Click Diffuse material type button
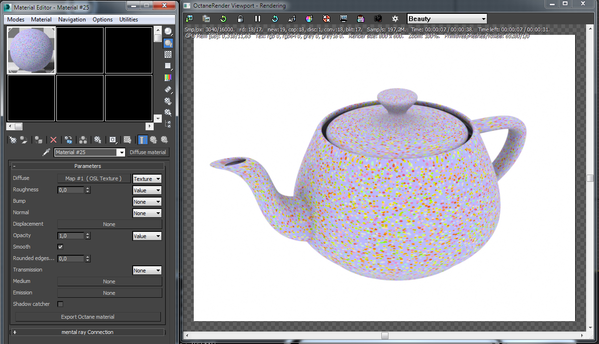 148,152
